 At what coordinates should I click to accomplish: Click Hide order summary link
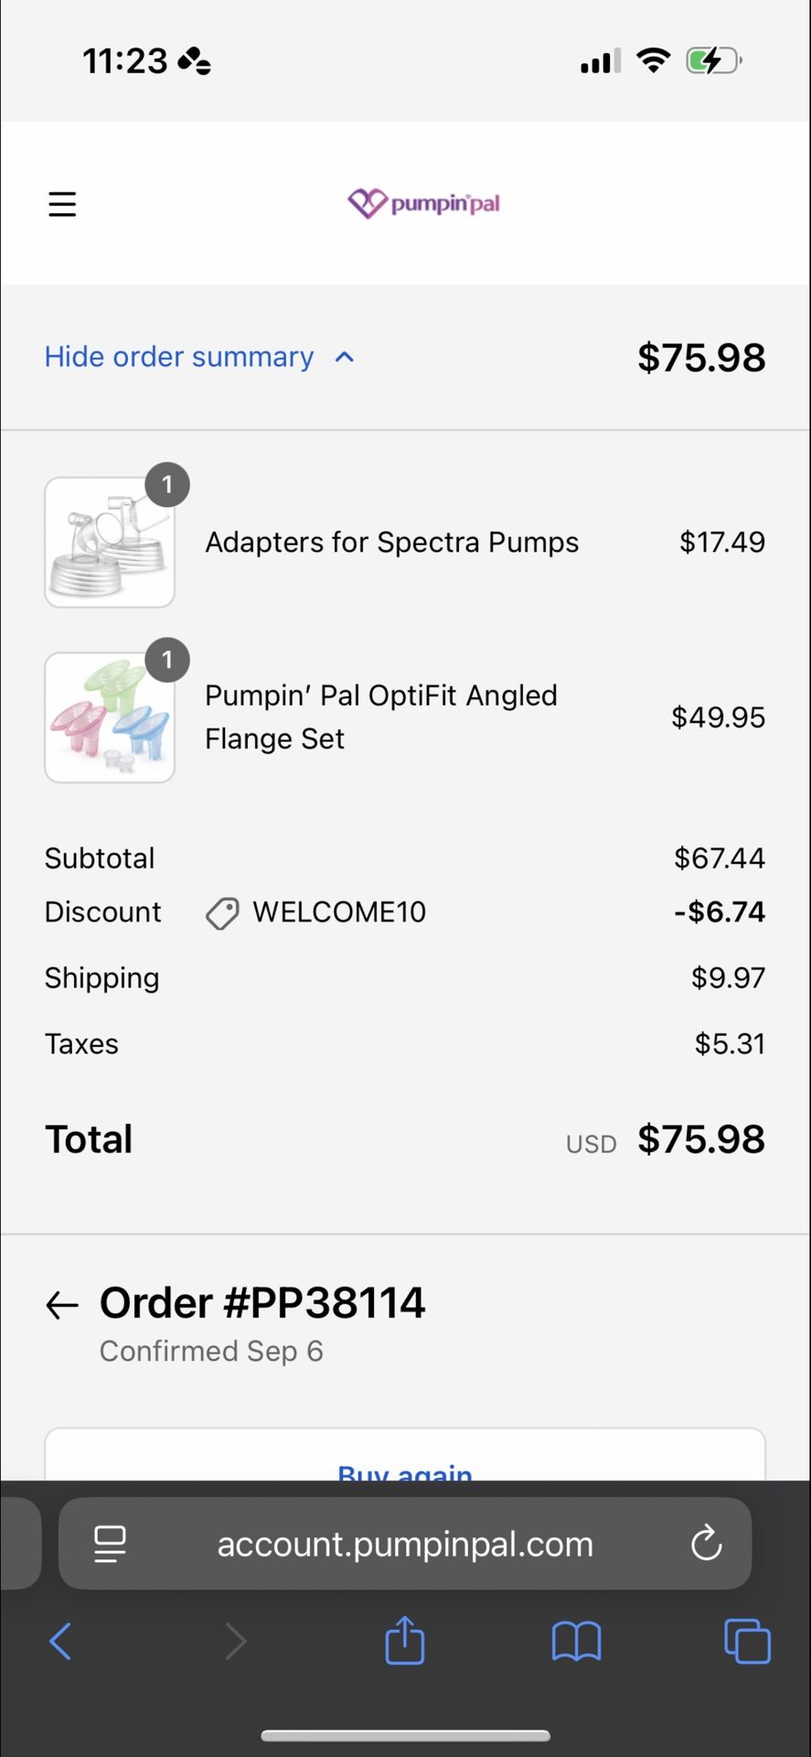179,357
